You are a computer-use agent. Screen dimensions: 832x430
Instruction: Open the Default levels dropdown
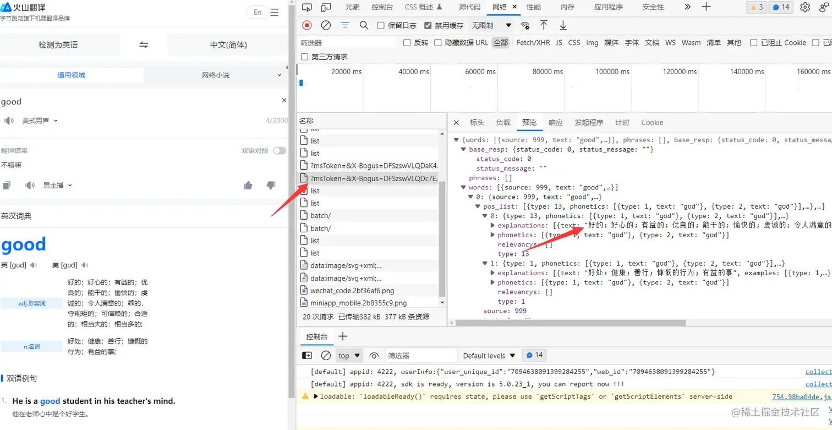(489, 355)
